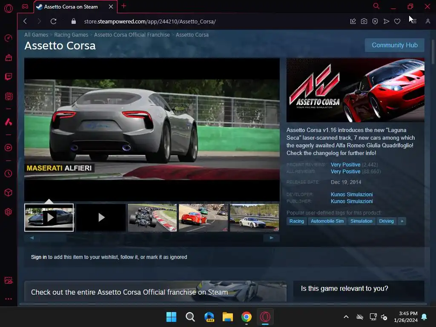Open Windows taskbar Search
This screenshot has height=327, width=436.
[x=190, y=317]
